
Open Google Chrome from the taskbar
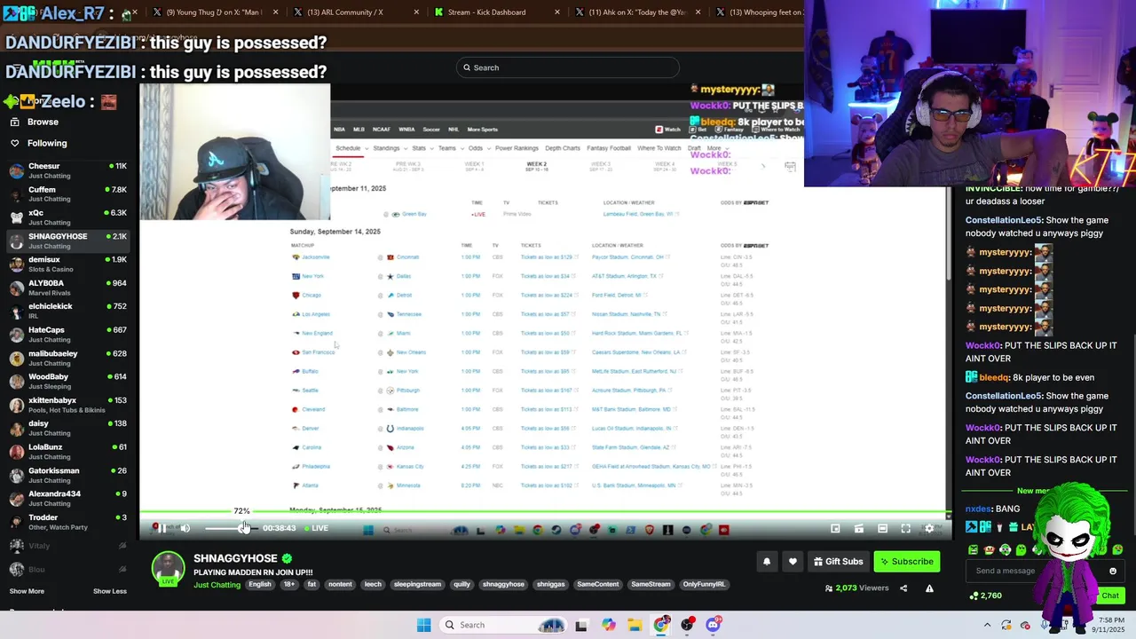661,625
